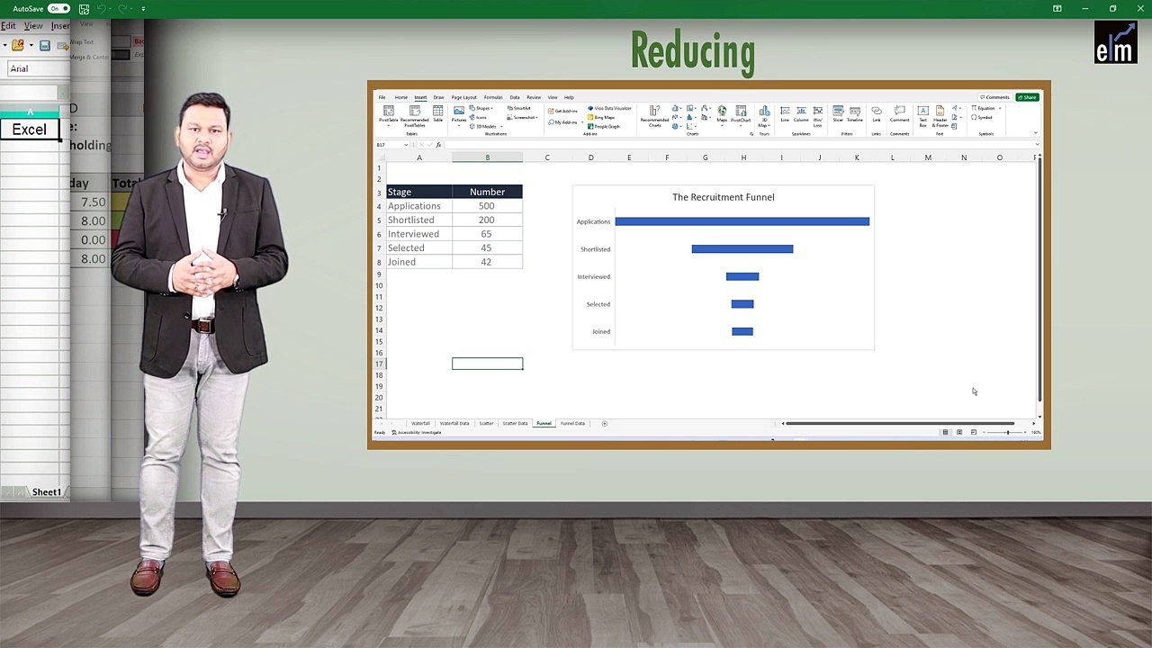1152x648 pixels.
Task: Open the File menu tab
Action: click(382, 97)
